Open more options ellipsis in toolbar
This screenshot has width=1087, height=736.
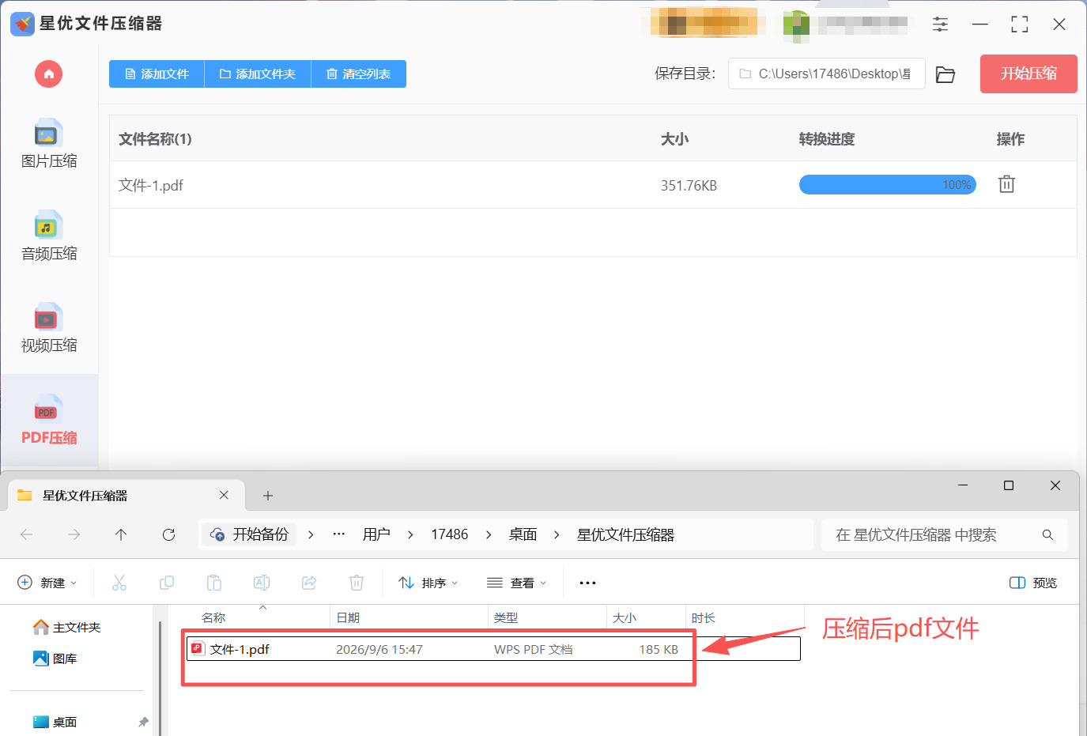point(587,583)
